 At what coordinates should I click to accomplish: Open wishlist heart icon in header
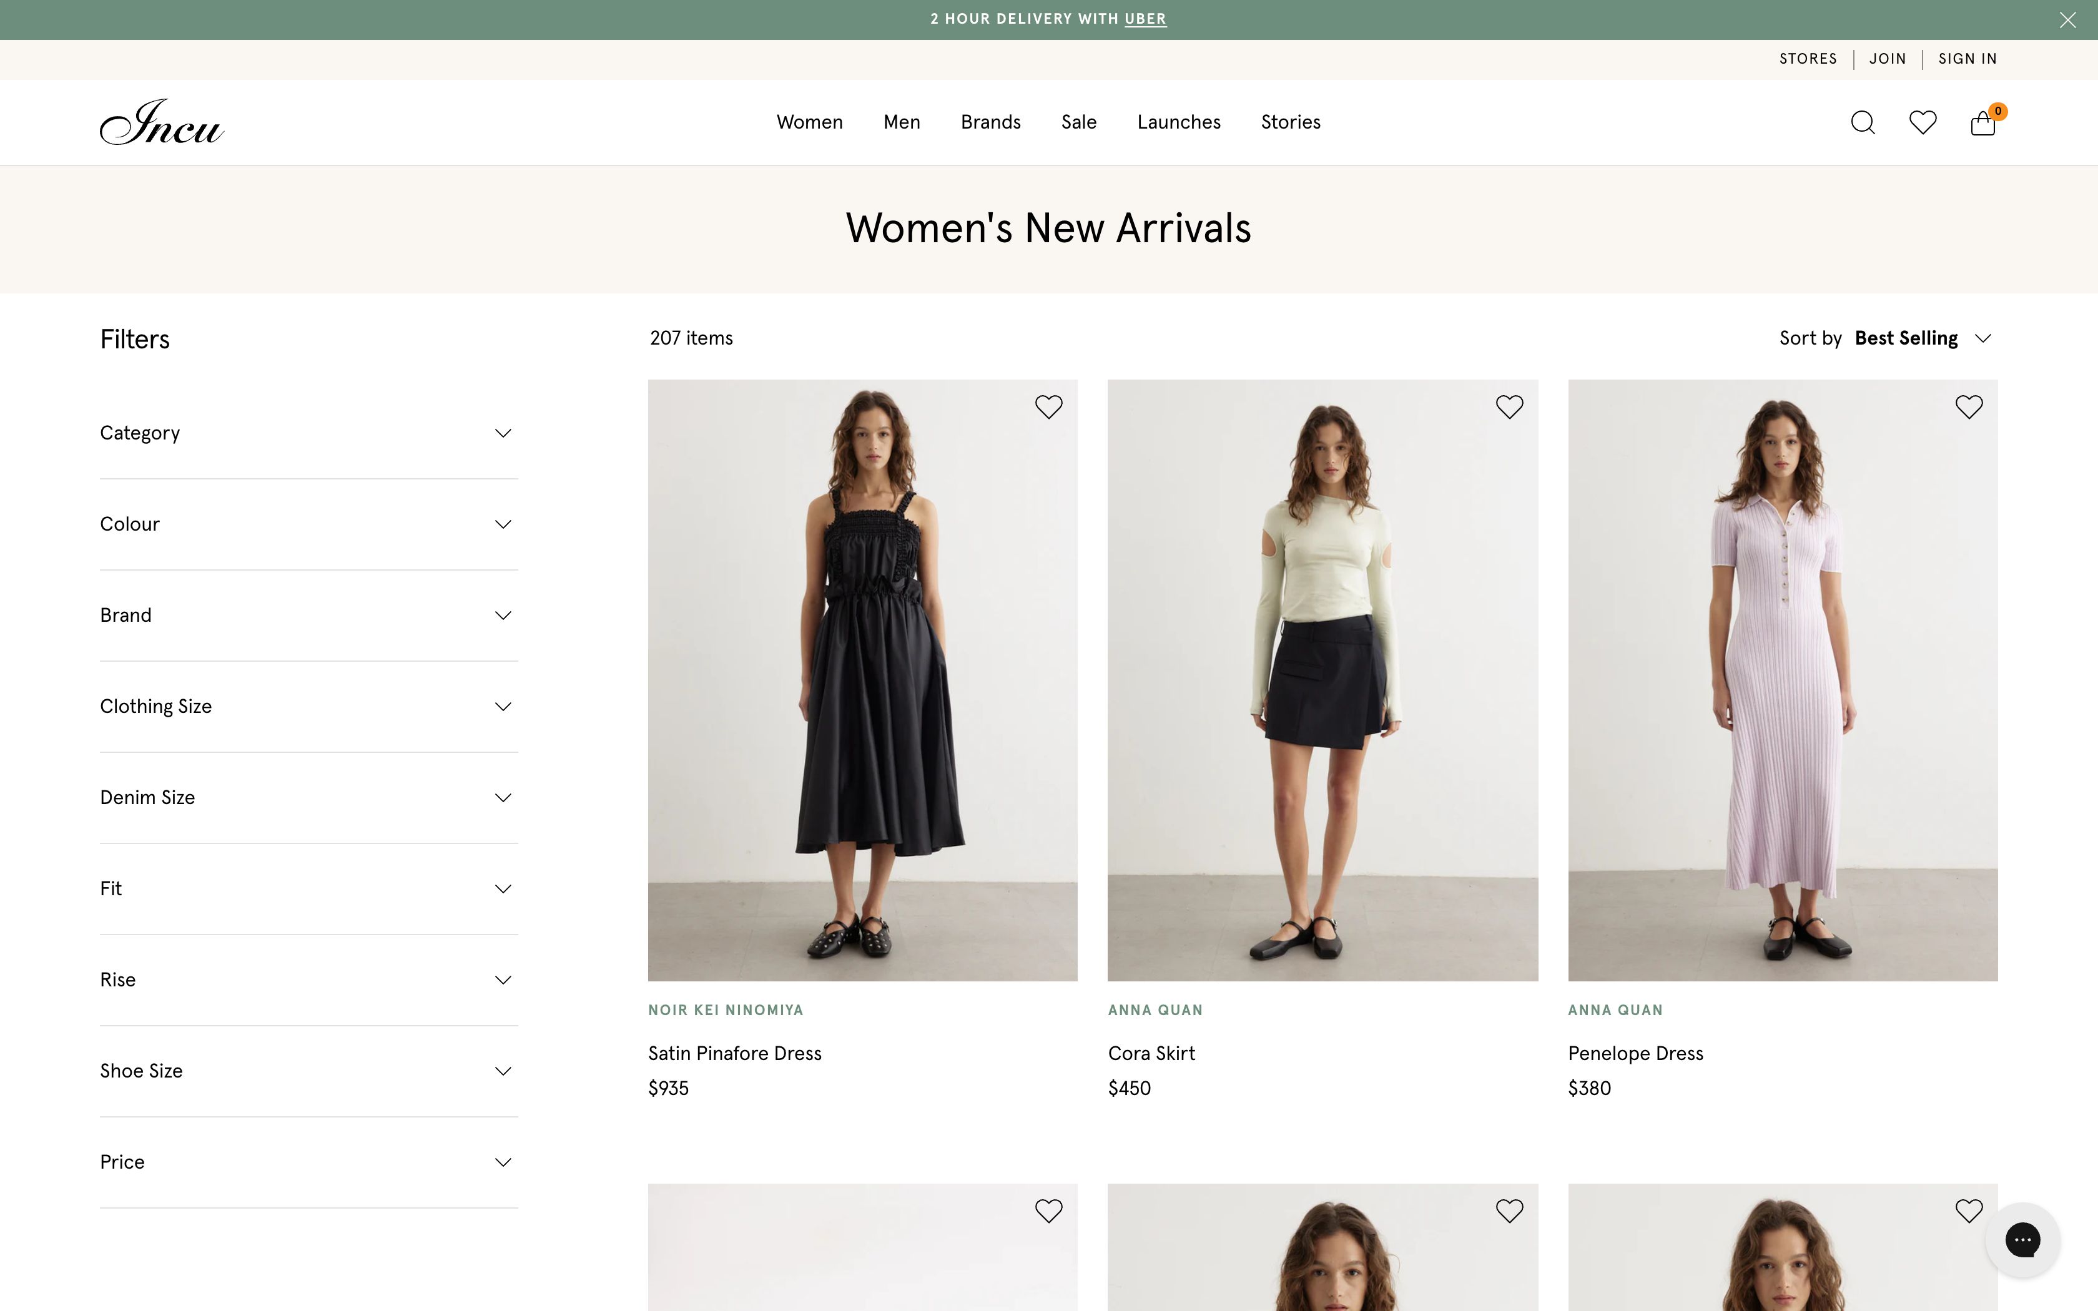[x=1922, y=122]
